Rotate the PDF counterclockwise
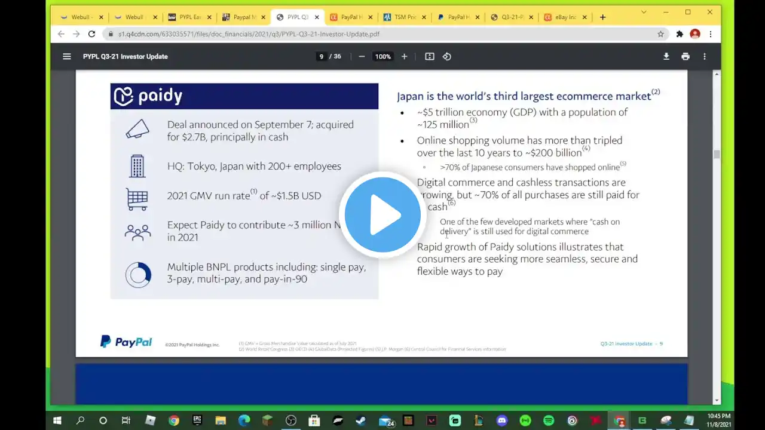The image size is (765, 430). pyautogui.click(x=447, y=57)
